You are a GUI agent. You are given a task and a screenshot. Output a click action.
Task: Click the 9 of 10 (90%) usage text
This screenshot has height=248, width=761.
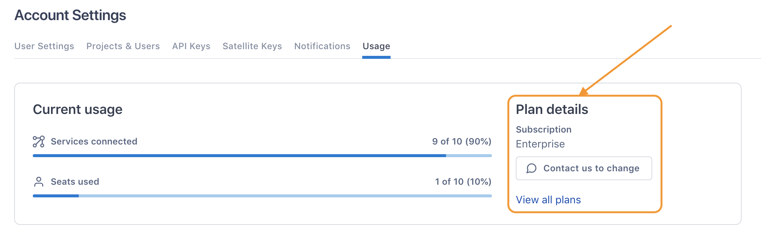click(x=462, y=142)
